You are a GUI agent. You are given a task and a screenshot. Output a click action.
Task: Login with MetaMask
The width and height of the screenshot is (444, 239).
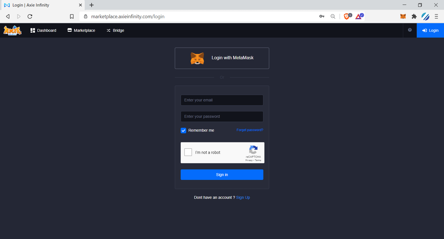(222, 58)
